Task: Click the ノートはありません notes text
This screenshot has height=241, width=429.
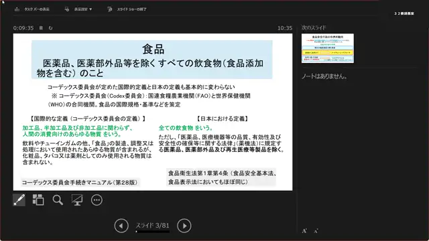Action: coord(324,76)
